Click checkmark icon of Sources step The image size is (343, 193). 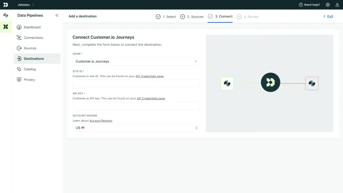(183, 17)
